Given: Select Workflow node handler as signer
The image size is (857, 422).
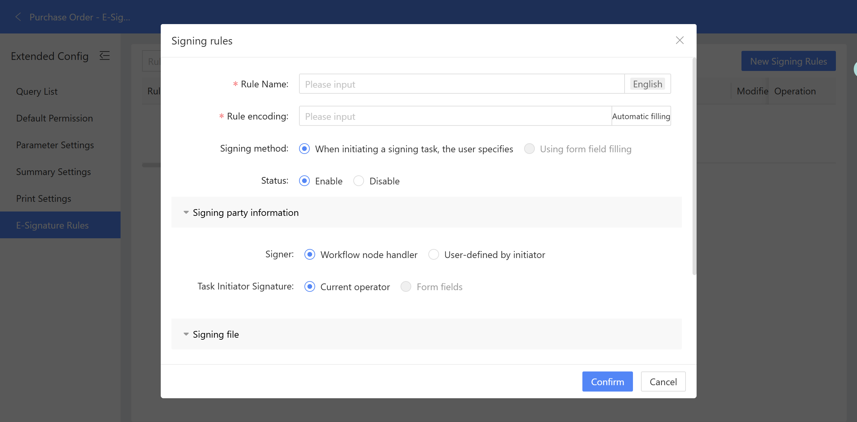Looking at the screenshot, I should click(x=310, y=255).
